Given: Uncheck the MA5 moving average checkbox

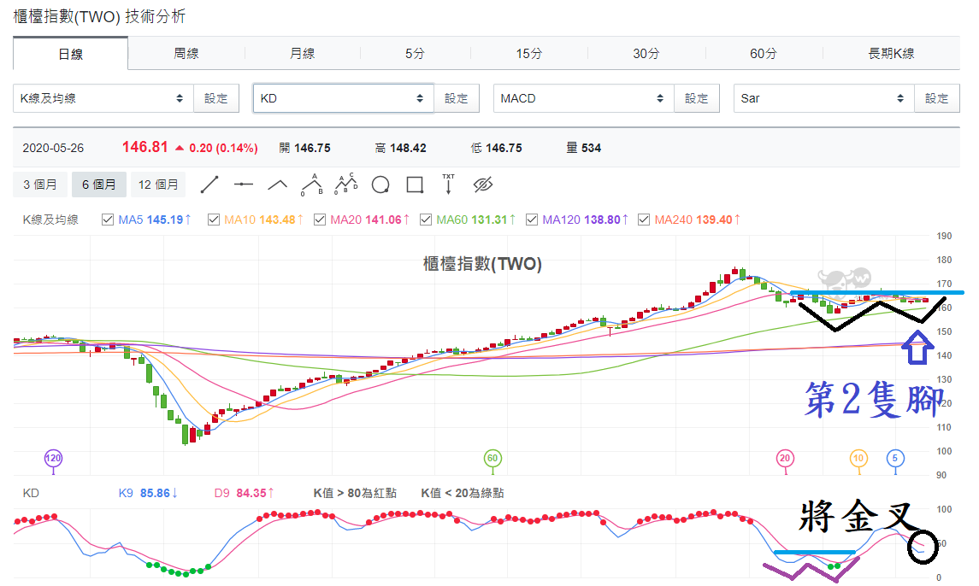Looking at the screenshot, I should point(108,220).
